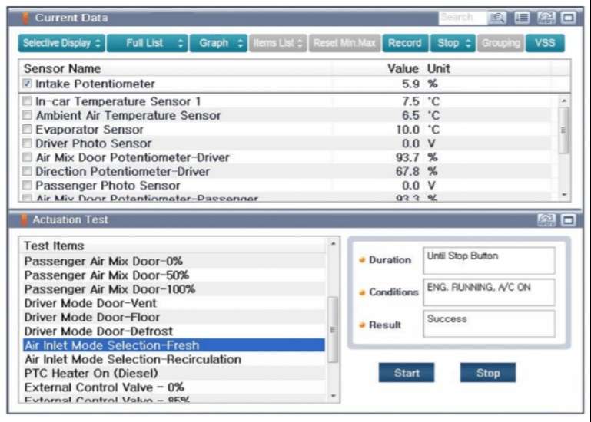
Task: Select Passenger Air Mix Door-0% test item
Action: (x=174, y=261)
